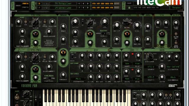Open the MOD Destination dropdown showing Vto 1 DelTime
Viewport: 189px width, 106px height.
click(x=173, y=67)
